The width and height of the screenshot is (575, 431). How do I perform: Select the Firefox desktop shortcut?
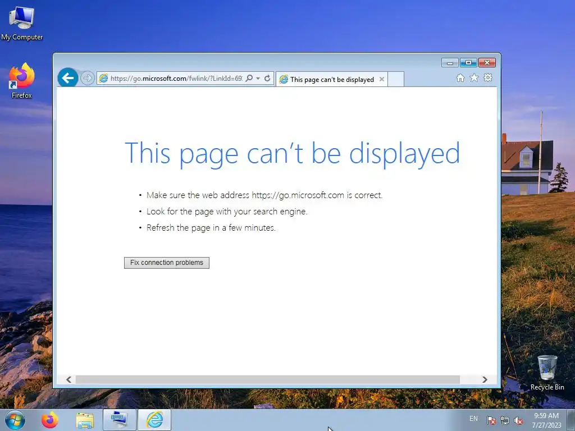pyautogui.click(x=22, y=81)
